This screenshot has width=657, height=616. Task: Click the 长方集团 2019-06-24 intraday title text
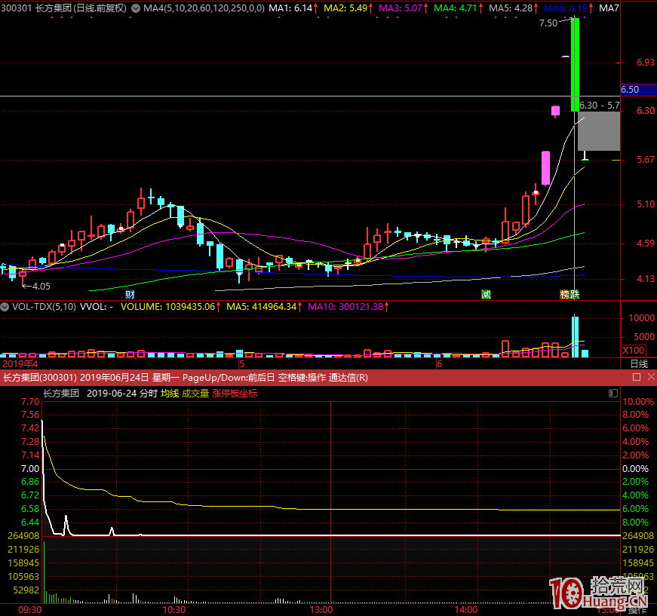90,394
